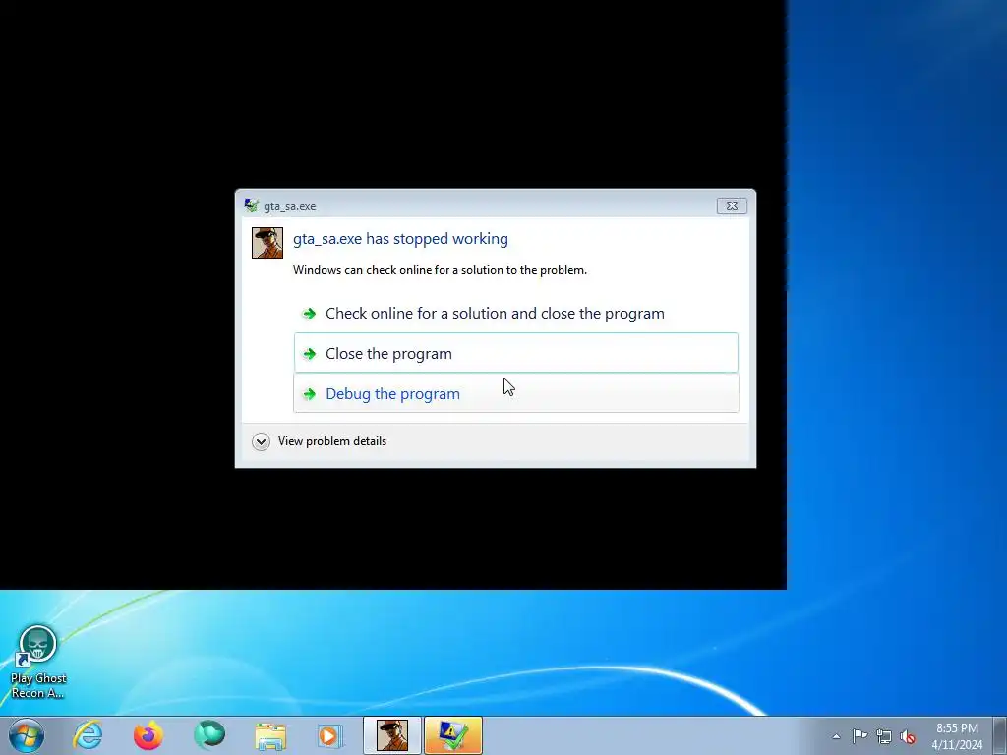Launch Internet Explorer from the taskbar
The height and width of the screenshot is (755, 1007).
click(88, 735)
